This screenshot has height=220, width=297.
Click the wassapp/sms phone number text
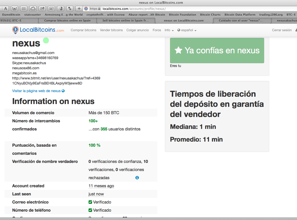pyautogui.click(x=35, y=58)
